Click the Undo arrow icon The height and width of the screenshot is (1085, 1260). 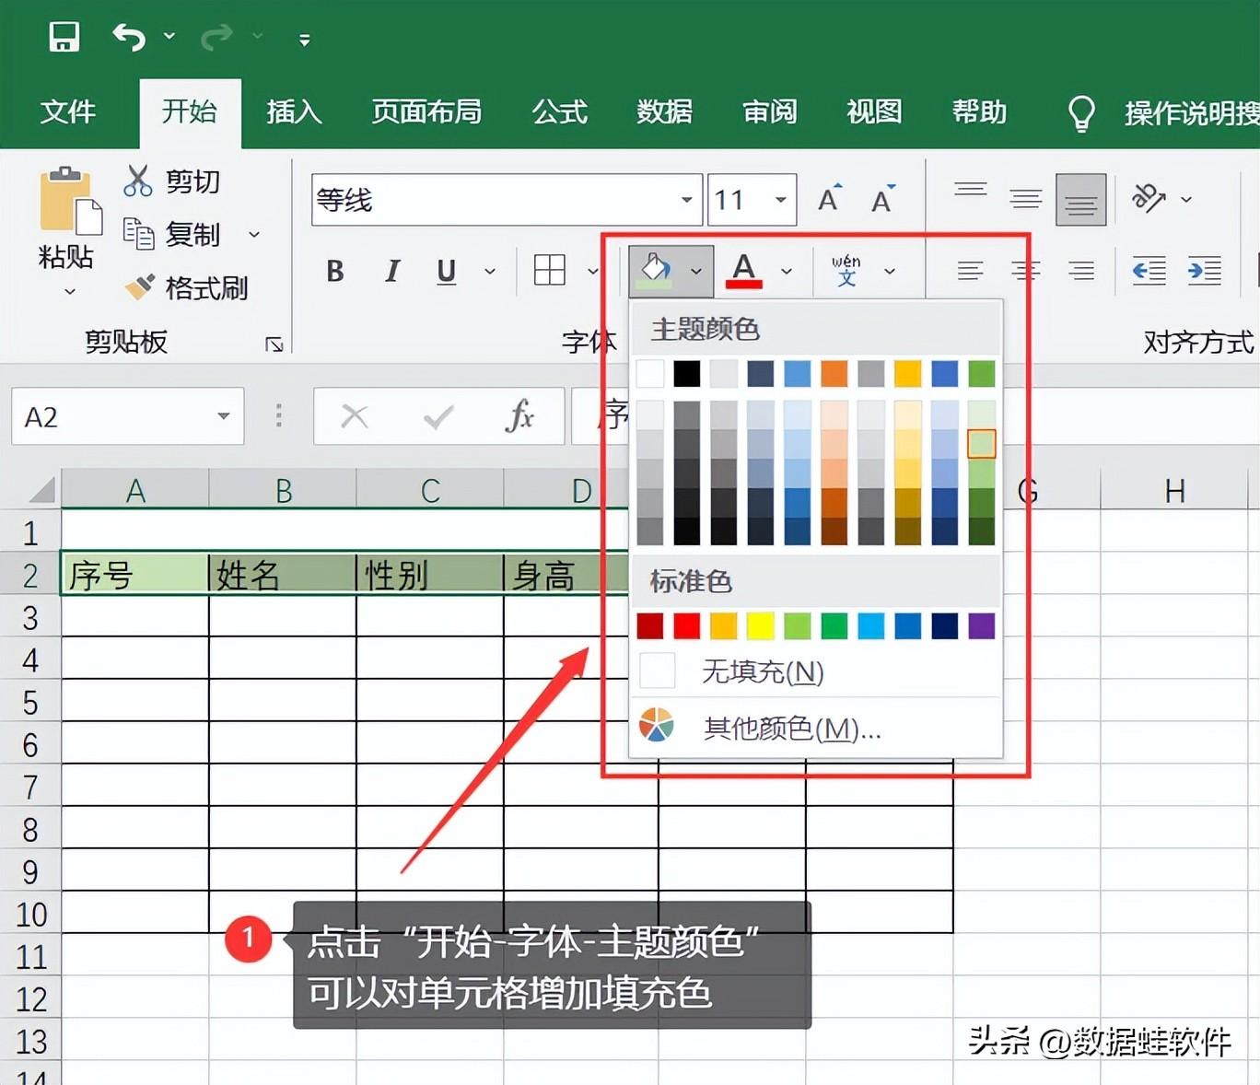[x=129, y=37]
